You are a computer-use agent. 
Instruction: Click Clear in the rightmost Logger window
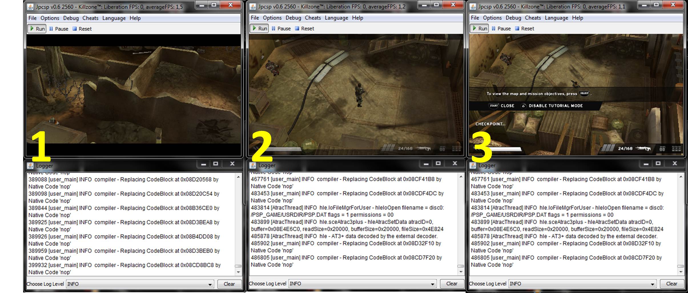tap(671, 284)
